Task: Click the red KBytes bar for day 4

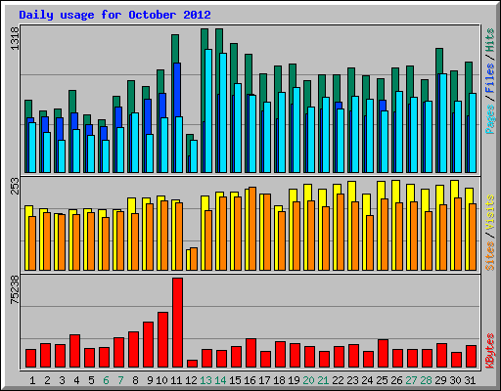Action: pyautogui.click(x=74, y=351)
